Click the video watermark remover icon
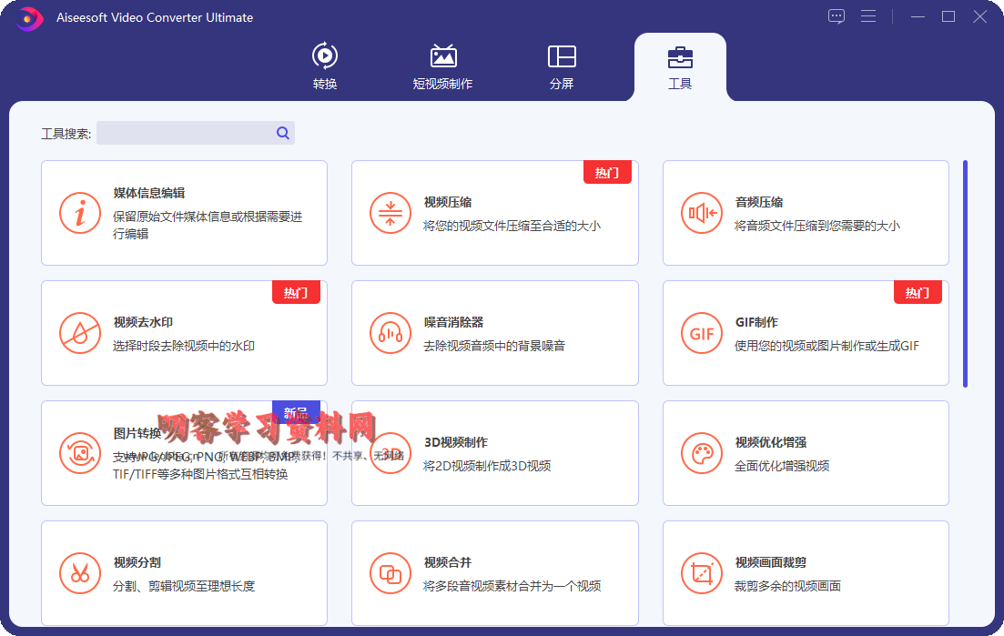The image size is (1004, 636). [80, 334]
